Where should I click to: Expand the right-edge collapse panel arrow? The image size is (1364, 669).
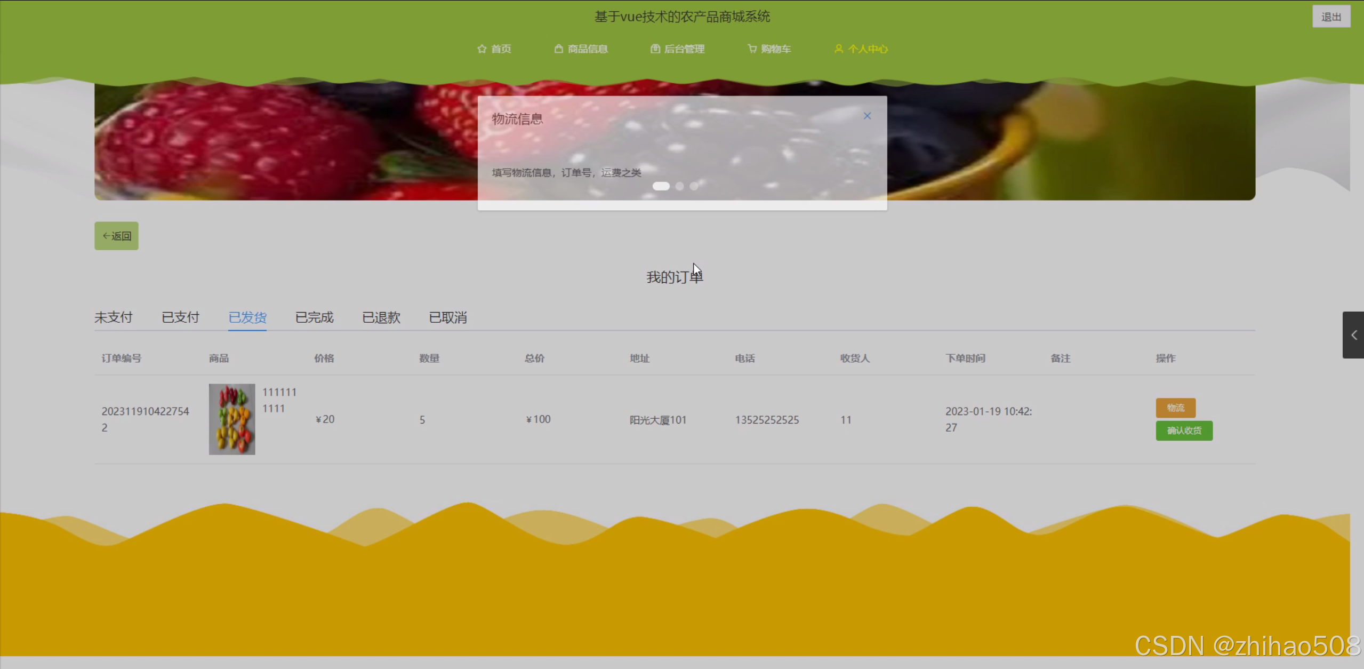1354,335
